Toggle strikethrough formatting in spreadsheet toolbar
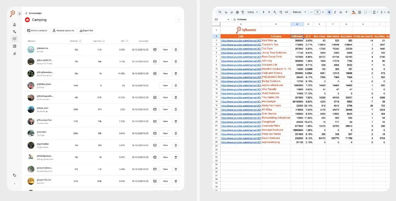The width and height of the screenshot is (396, 201). tap(341, 12)
